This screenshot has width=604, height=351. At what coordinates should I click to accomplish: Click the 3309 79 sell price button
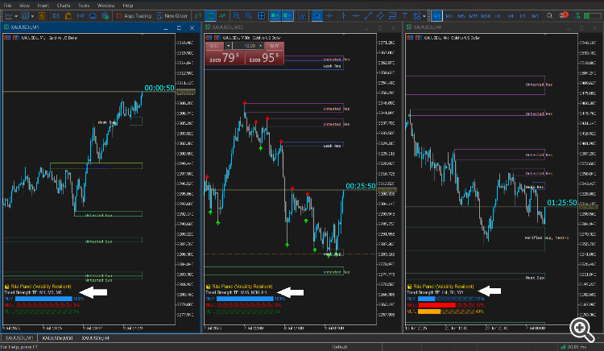[x=225, y=58]
